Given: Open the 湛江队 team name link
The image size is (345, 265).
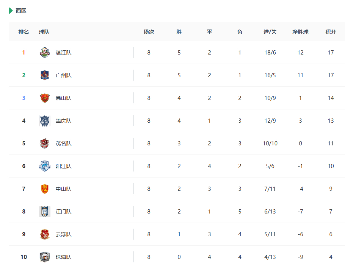Looking at the screenshot, I should click(63, 53).
